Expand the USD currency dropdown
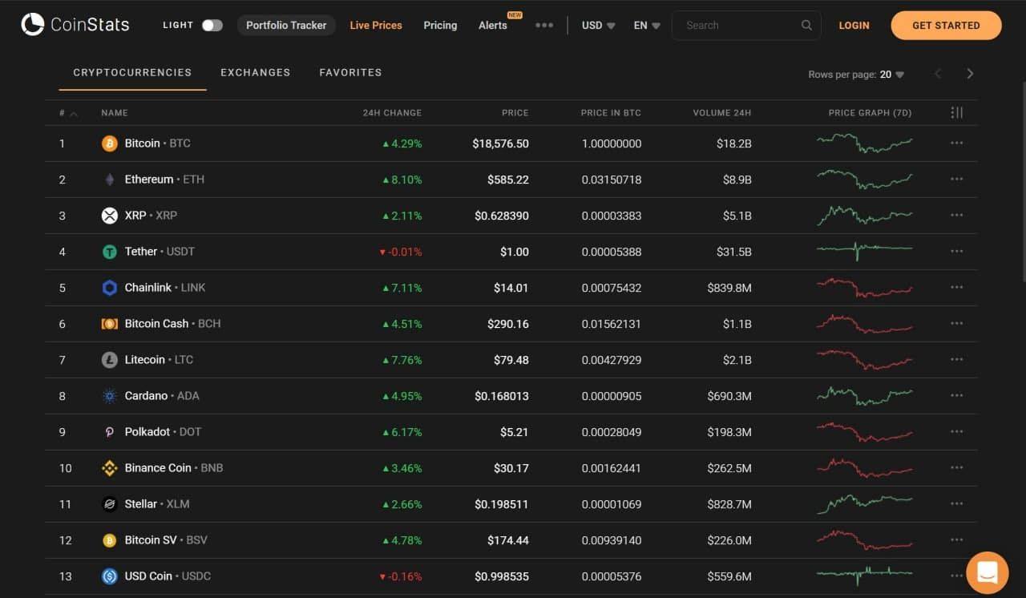 pyautogui.click(x=599, y=26)
